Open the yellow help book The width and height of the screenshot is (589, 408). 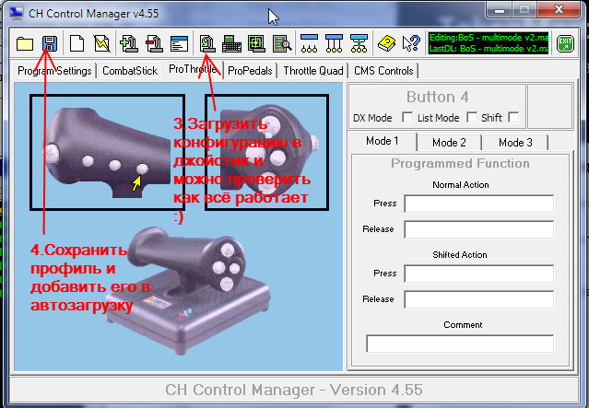(386, 43)
